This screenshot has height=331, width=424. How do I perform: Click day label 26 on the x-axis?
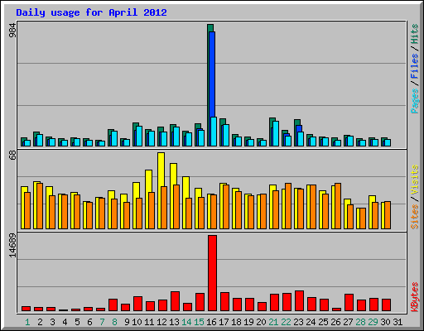point(335,322)
